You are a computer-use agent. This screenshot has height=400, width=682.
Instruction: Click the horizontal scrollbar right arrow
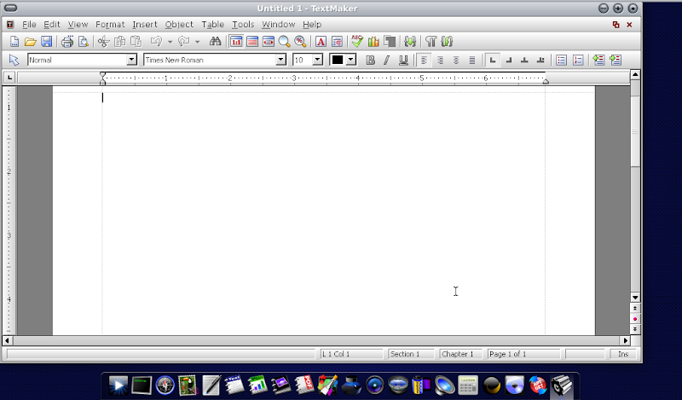(x=626, y=340)
